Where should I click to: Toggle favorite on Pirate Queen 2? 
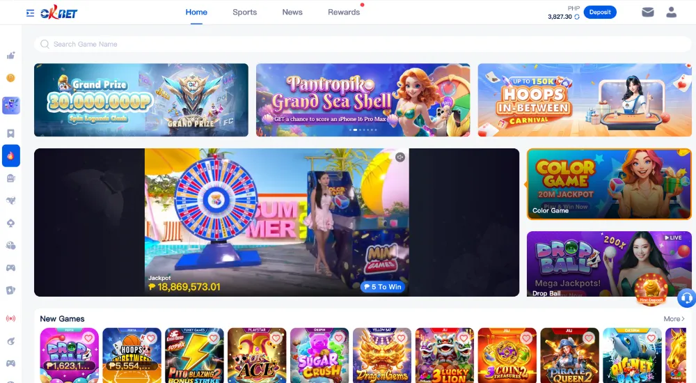pos(589,338)
